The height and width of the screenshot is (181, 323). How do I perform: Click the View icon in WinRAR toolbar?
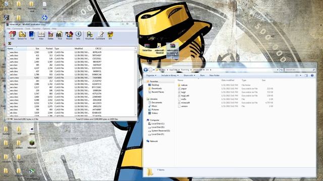tap(41, 35)
